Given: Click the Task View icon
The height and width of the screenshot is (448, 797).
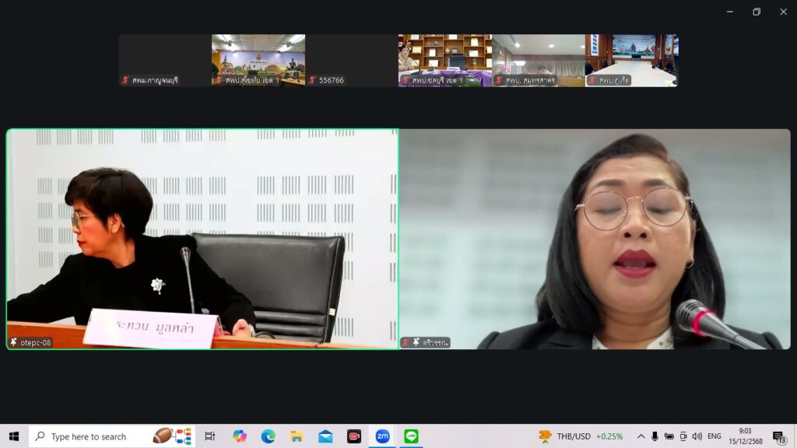Looking at the screenshot, I should click(210, 436).
